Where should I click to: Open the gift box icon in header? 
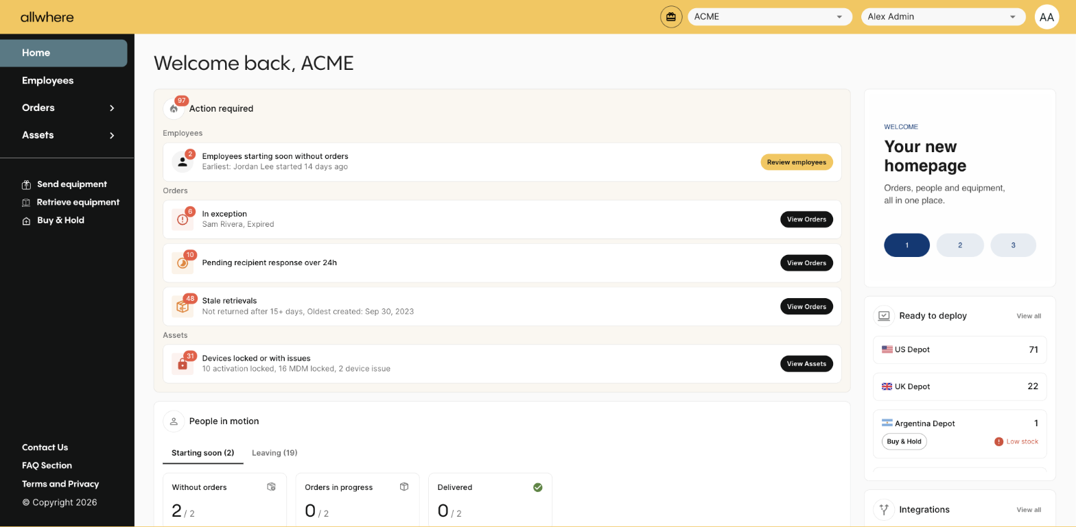click(x=671, y=16)
